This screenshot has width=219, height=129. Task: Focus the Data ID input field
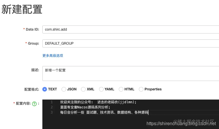[x=131, y=29]
